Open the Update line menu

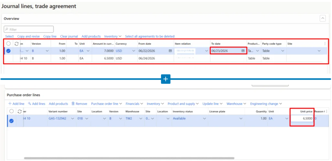coord(213,104)
